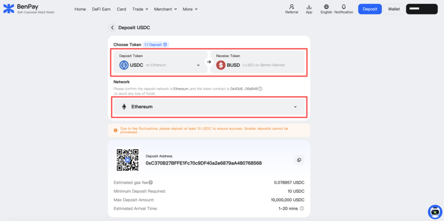Select the Card menu item
The image size is (444, 221).
click(121, 9)
